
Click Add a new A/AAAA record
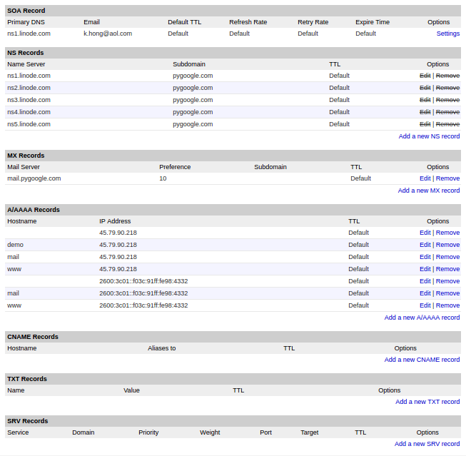click(x=422, y=318)
